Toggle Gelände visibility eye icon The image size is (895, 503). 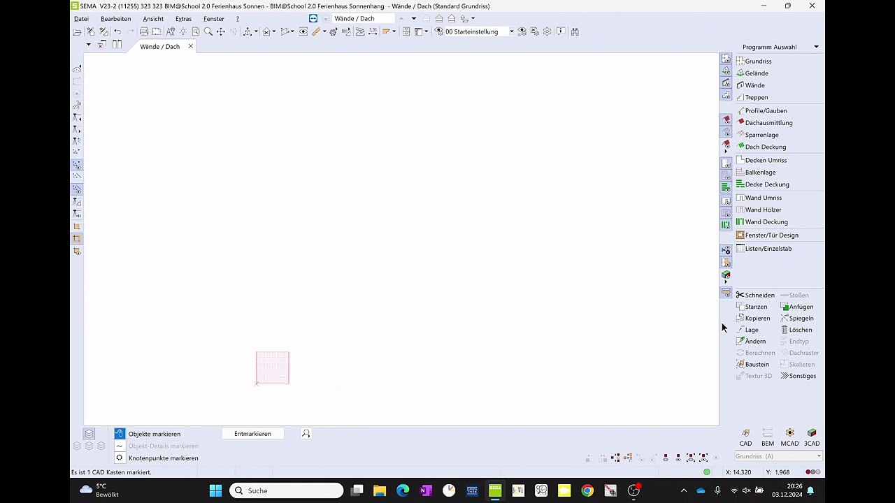pyautogui.click(x=726, y=71)
